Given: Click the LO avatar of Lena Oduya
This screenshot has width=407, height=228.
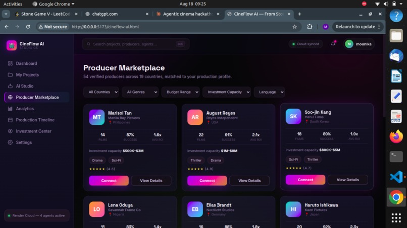Looking at the screenshot, I should coord(96,209).
